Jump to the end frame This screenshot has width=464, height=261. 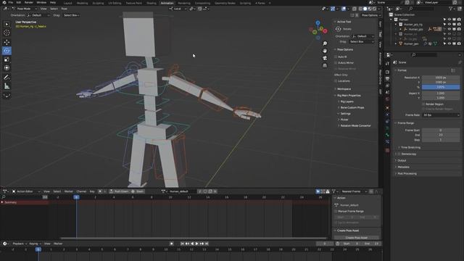pos(207,244)
